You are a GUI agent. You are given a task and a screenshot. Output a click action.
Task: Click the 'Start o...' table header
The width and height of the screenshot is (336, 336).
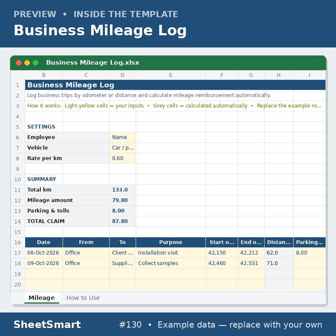(x=222, y=242)
